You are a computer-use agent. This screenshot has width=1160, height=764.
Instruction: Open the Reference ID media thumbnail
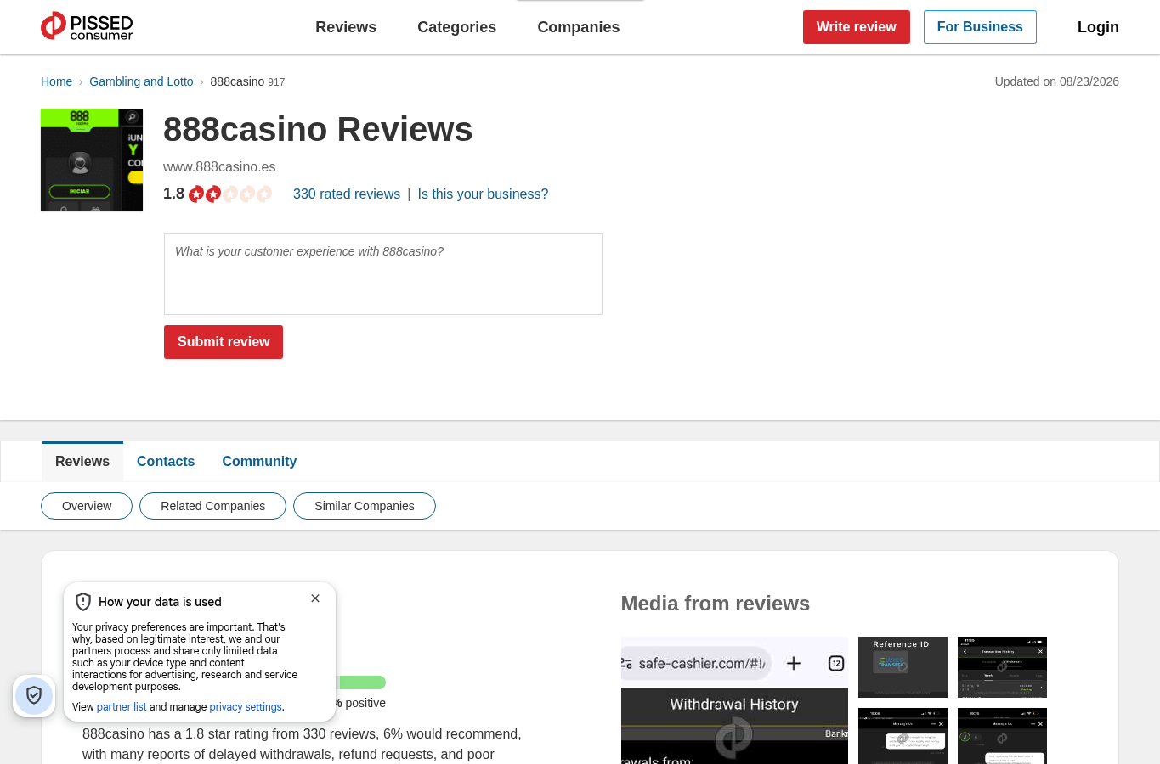pos(903,667)
